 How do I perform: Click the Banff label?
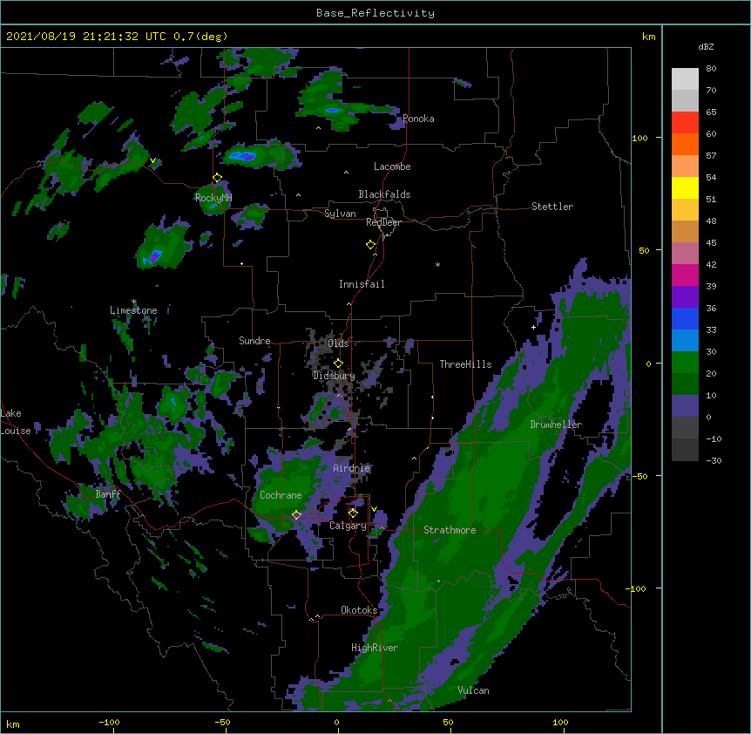(108, 494)
